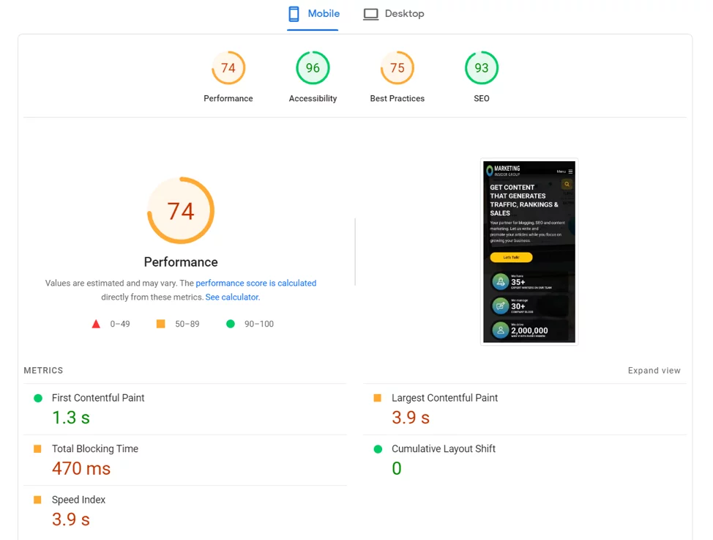Click the '1.3 s' value

[x=71, y=418]
